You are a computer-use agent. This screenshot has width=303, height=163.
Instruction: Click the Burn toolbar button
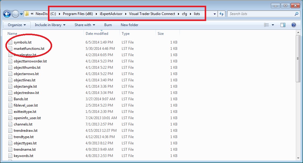tap(108, 25)
